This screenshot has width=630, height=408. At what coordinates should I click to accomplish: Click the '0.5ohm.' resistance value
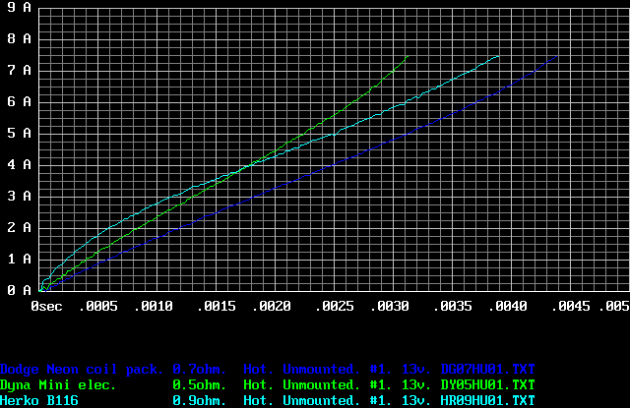coord(200,385)
